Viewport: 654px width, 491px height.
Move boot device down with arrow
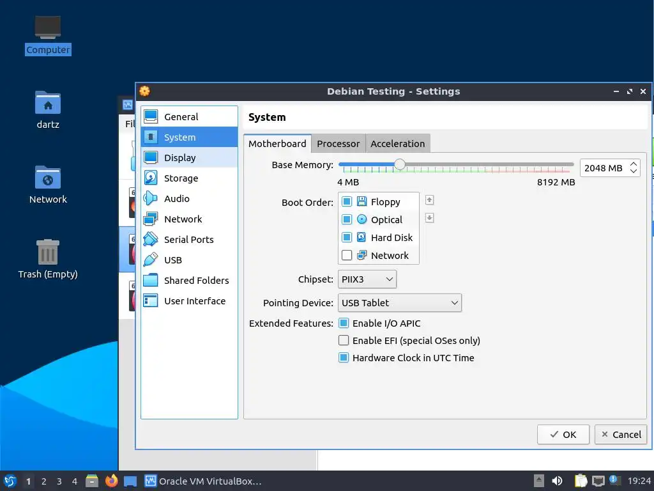429,217
